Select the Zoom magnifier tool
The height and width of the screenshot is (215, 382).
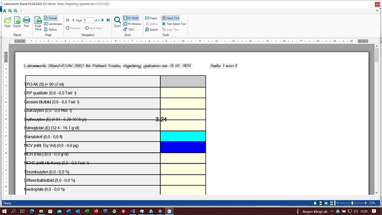tap(117, 22)
